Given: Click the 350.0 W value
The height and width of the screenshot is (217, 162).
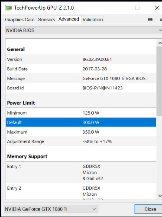Looking at the screenshot, I should (91, 132).
